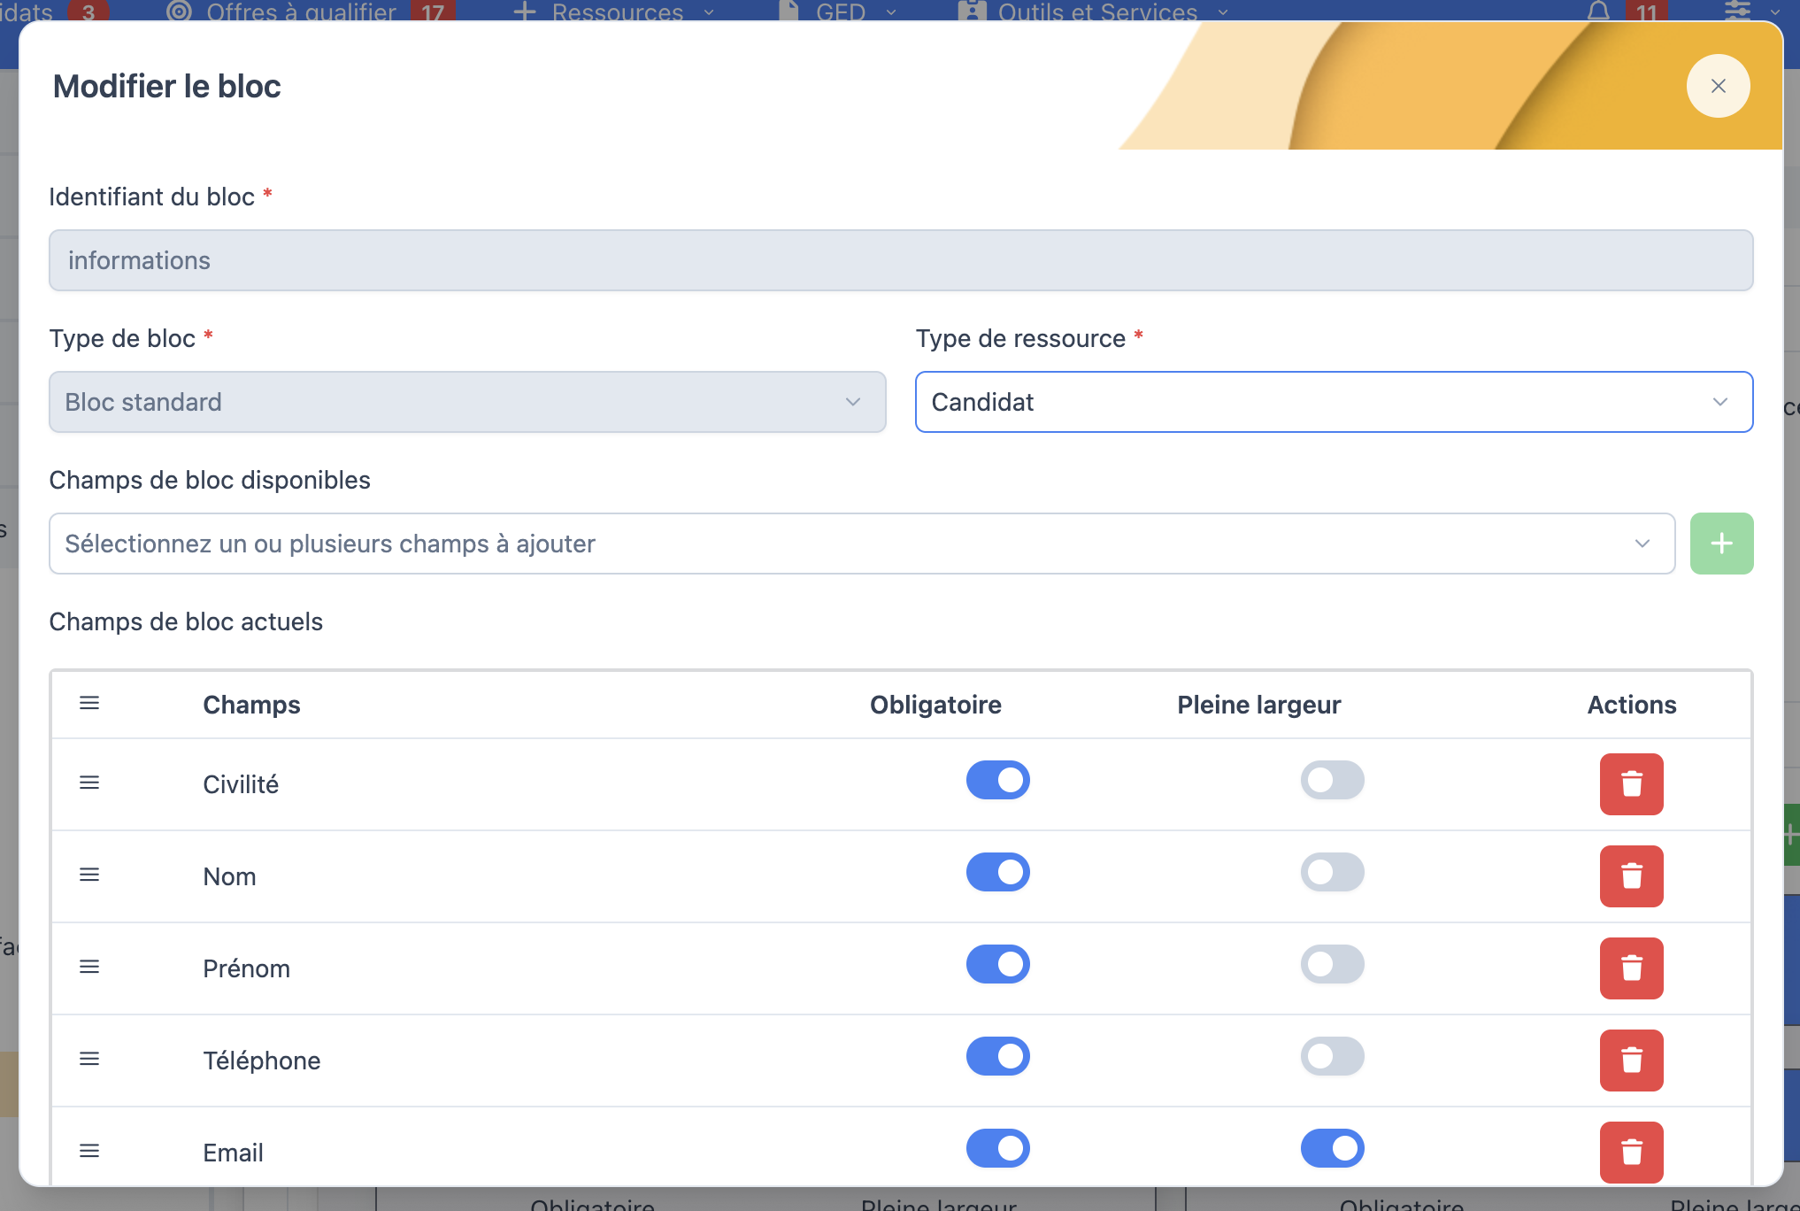Open the Type de bloc dropdown
Viewport: 1800px width, 1211px height.
pos(467,402)
